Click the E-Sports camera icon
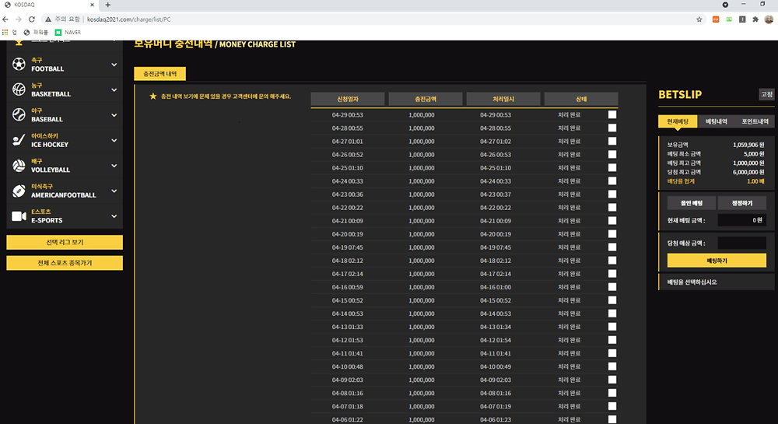The image size is (778, 424). pos(19,216)
